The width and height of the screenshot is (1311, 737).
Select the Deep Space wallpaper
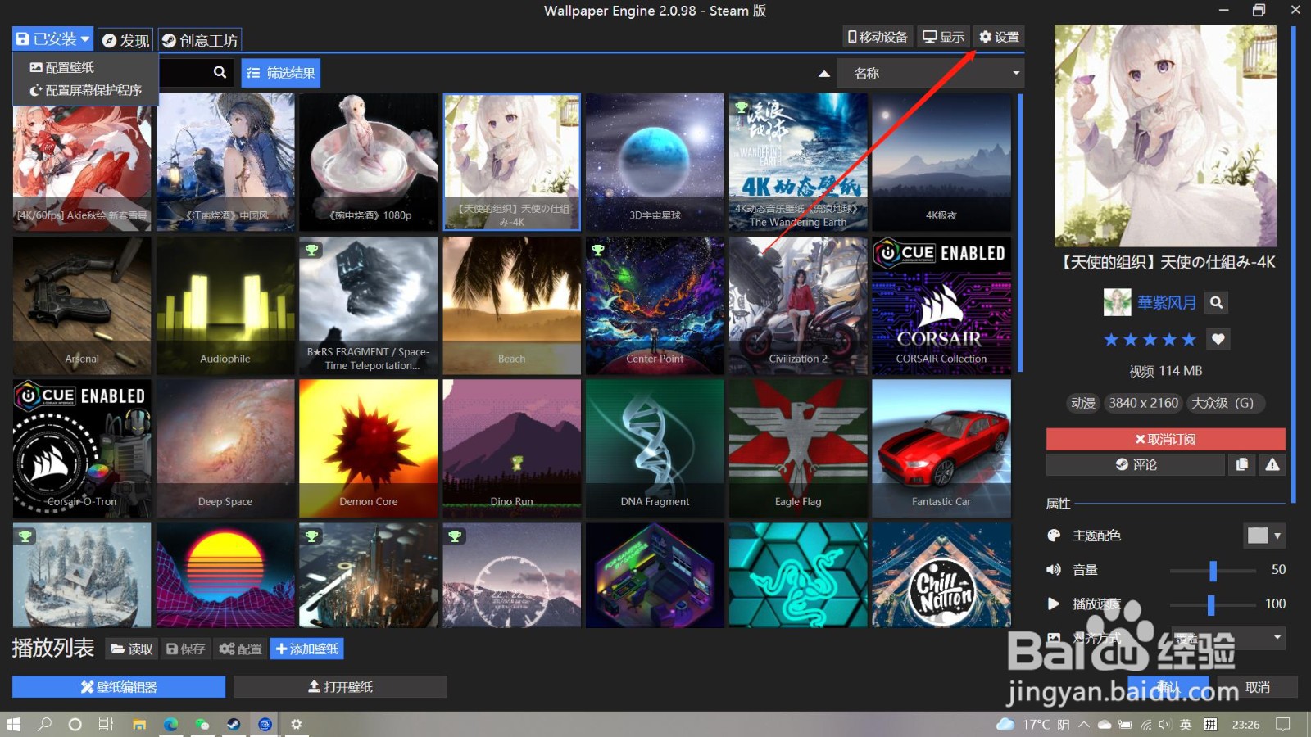pyautogui.click(x=225, y=448)
